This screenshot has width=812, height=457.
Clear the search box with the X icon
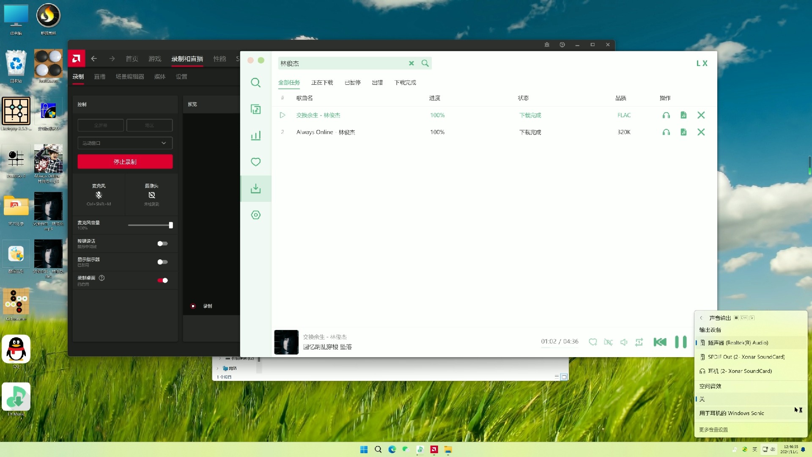coord(411,63)
